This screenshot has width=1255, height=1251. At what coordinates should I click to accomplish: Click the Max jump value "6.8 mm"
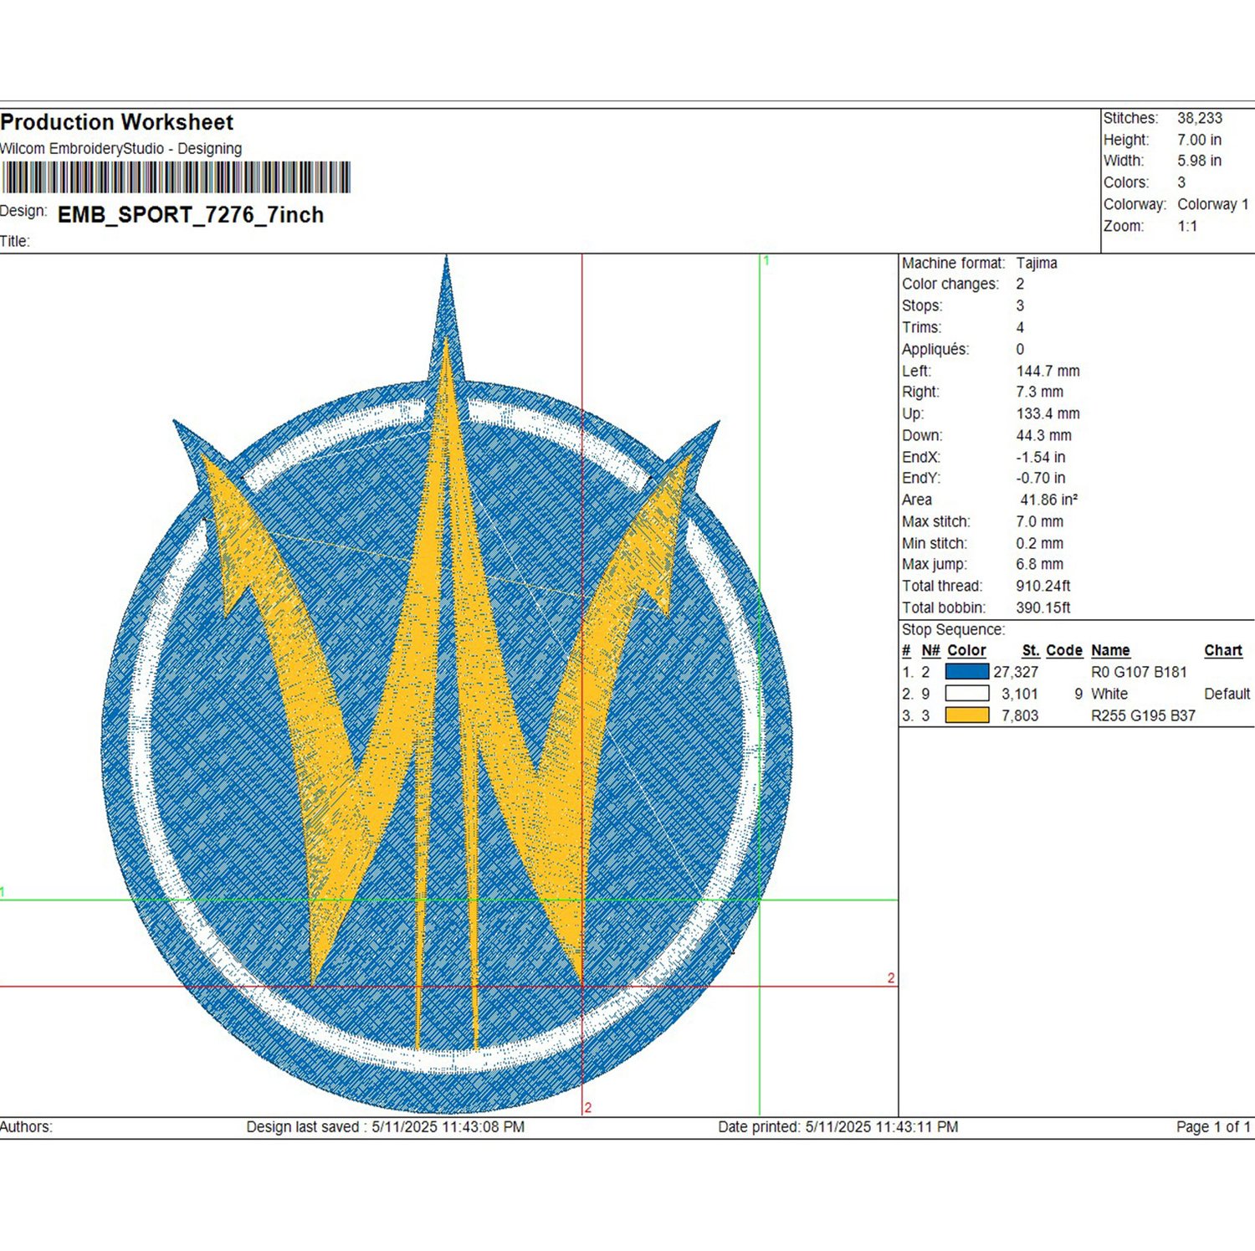tap(1040, 564)
